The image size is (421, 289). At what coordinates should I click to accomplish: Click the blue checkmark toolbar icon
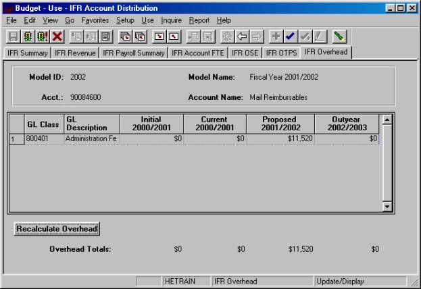click(x=290, y=36)
